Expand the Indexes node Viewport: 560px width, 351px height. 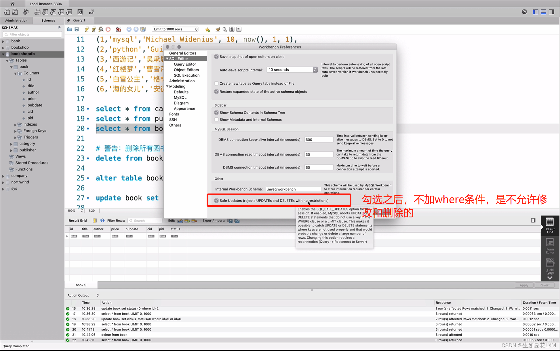point(15,125)
